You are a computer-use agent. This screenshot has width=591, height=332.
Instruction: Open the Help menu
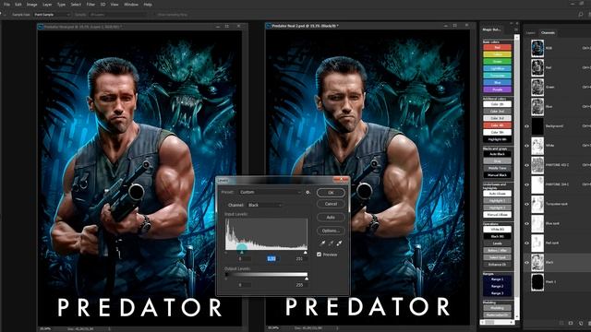pos(148,5)
